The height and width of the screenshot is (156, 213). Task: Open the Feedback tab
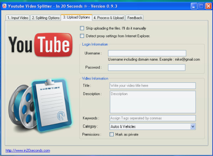(135, 18)
